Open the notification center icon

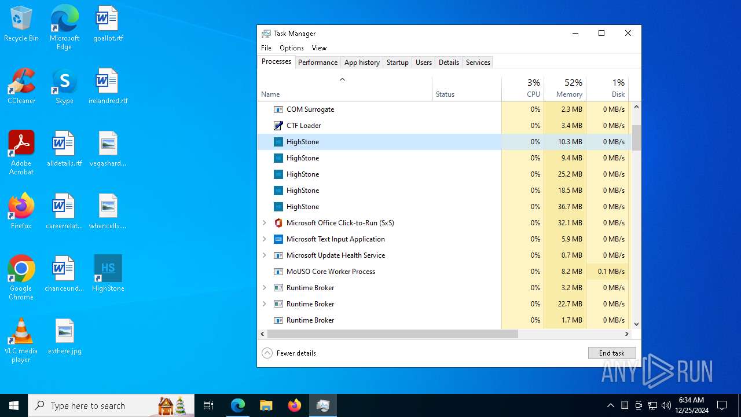[x=722, y=405]
